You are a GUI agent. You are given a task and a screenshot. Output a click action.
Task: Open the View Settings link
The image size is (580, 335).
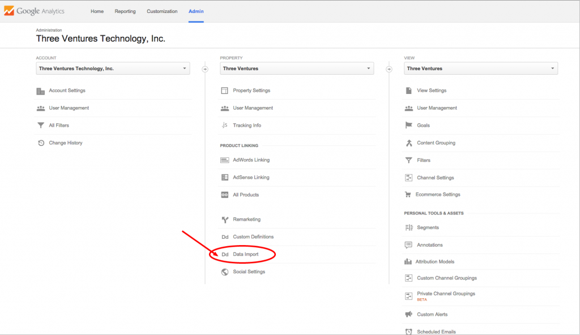pyautogui.click(x=432, y=91)
